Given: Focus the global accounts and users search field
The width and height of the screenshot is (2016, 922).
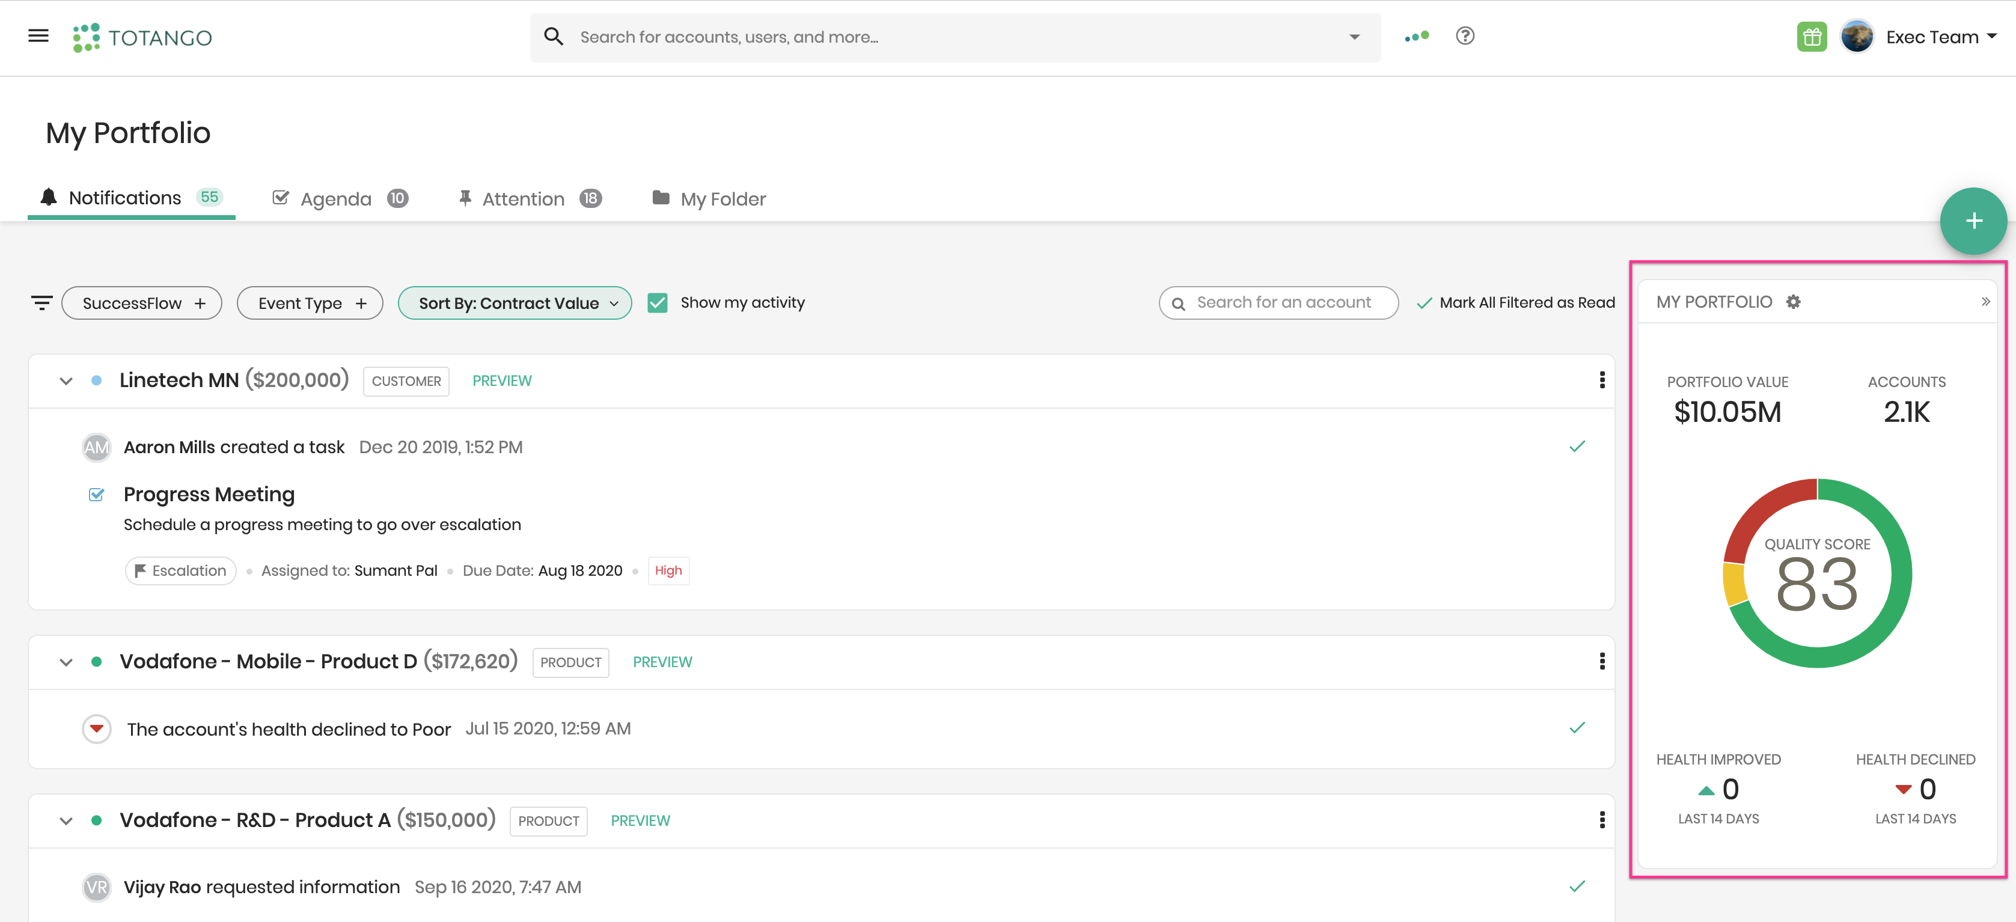Looking at the screenshot, I should (x=955, y=37).
